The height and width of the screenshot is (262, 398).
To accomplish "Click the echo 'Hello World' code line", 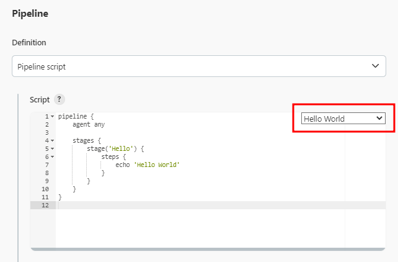I will tap(148, 165).
